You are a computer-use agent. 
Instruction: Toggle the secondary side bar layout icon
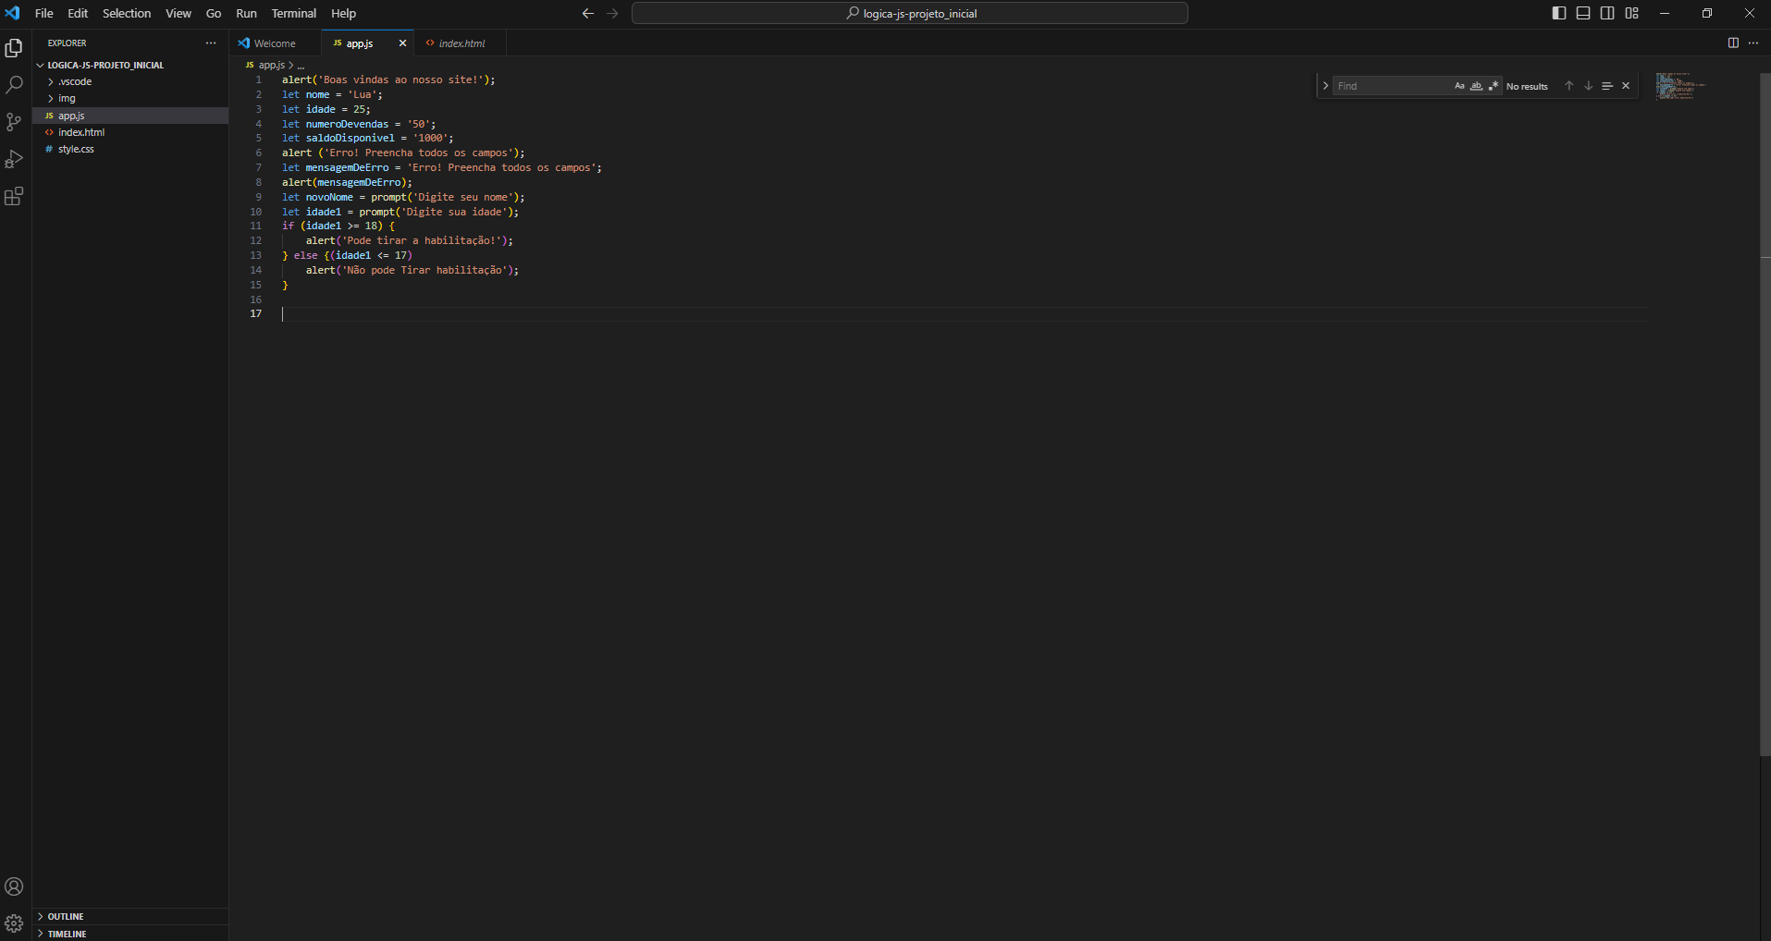(1607, 13)
